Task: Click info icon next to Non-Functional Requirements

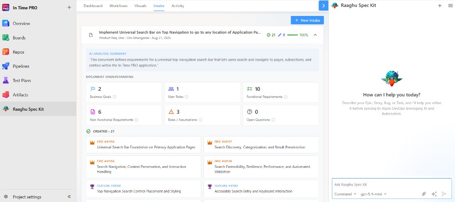Action: coord(136,120)
